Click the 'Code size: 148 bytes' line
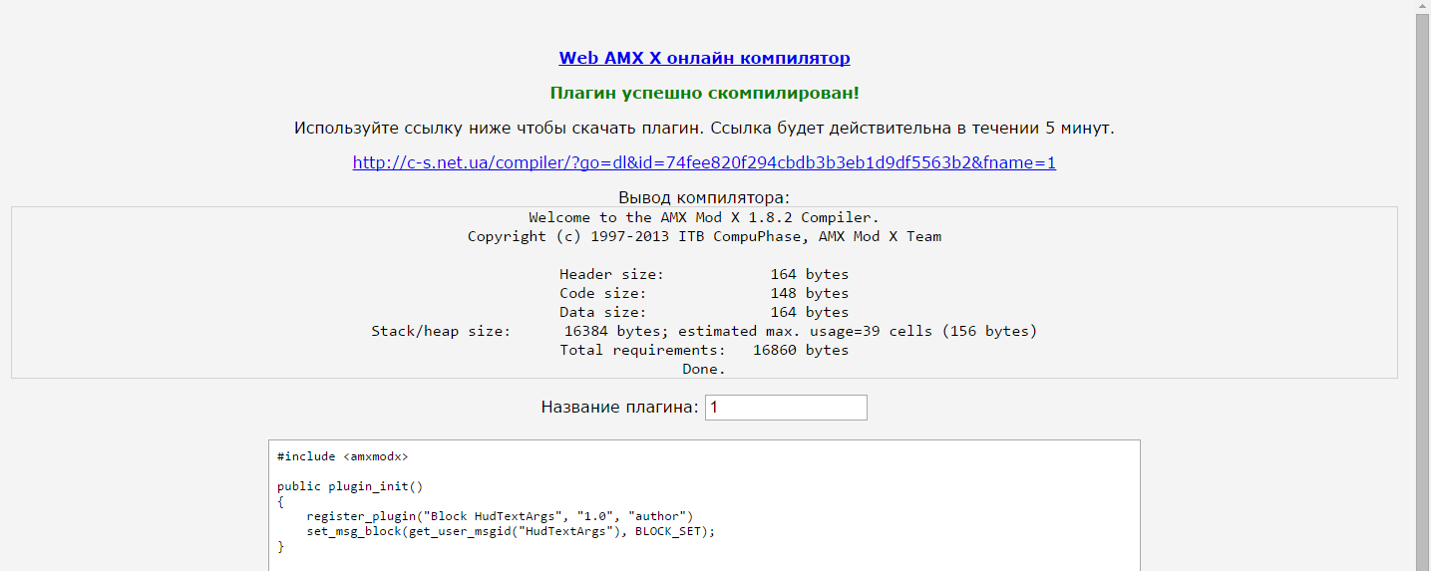Screen dimensions: 1436x571 coord(704,293)
